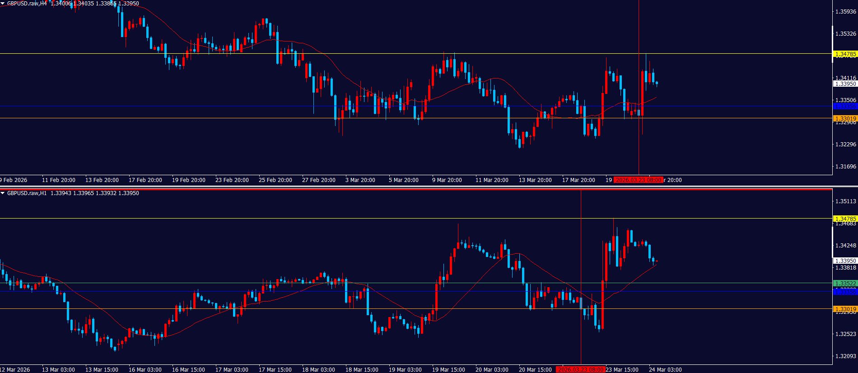Click white 1.33950 current price tag, H1 chart
This screenshot has width=858, height=373.
click(845, 261)
